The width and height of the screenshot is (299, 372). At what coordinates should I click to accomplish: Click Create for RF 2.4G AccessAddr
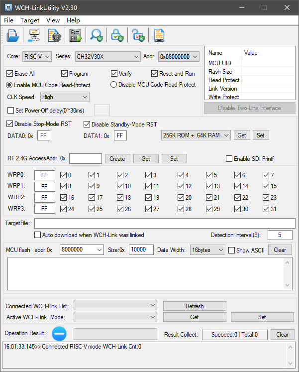pyautogui.click(x=117, y=159)
